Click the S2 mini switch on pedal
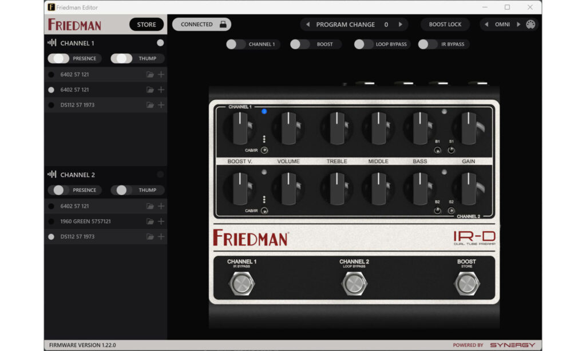 pyautogui.click(x=451, y=211)
